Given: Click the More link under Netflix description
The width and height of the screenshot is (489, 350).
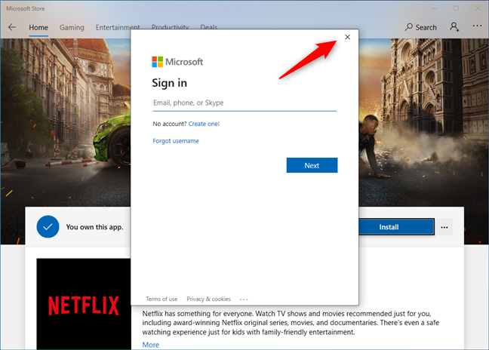Looking at the screenshot, I should pos(151,345).
